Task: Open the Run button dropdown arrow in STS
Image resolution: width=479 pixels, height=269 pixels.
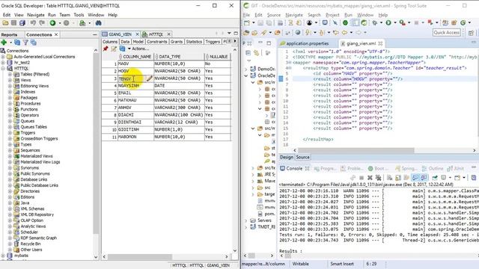Action: 395,23
